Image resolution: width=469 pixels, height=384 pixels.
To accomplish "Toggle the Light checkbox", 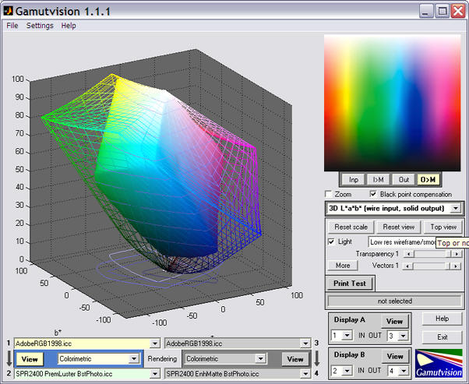I will click(x=331, y=241).
